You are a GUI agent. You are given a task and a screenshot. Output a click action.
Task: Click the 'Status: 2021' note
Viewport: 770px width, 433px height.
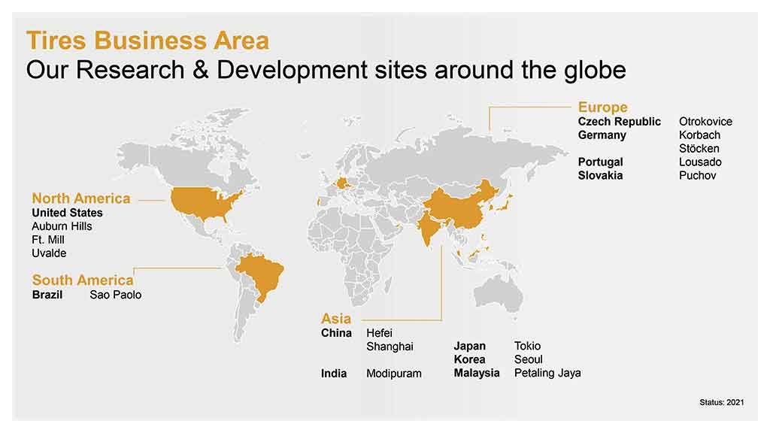click(x=721, y=402)
